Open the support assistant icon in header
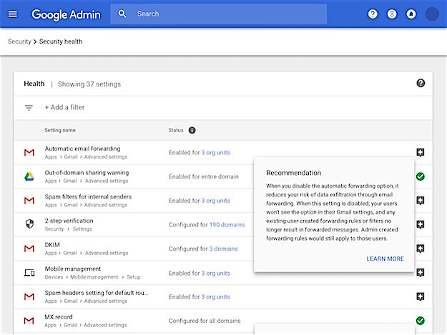The height and width of the screenshot is (335, 447). pyautogui.click(x=392, y=14)
